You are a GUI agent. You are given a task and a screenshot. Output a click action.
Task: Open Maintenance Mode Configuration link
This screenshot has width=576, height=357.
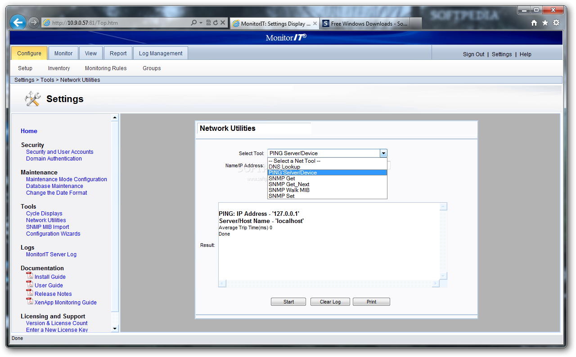[x=67, y=179]
